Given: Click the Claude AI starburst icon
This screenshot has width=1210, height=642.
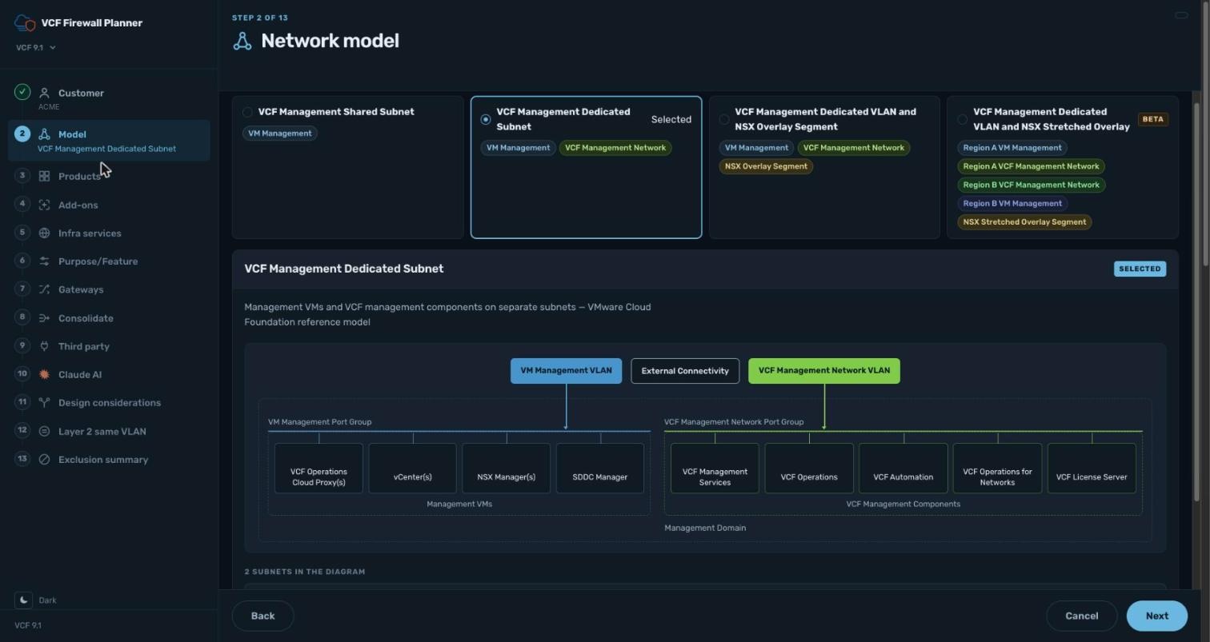Looking at the screenshot, I should tap(45, 374).
